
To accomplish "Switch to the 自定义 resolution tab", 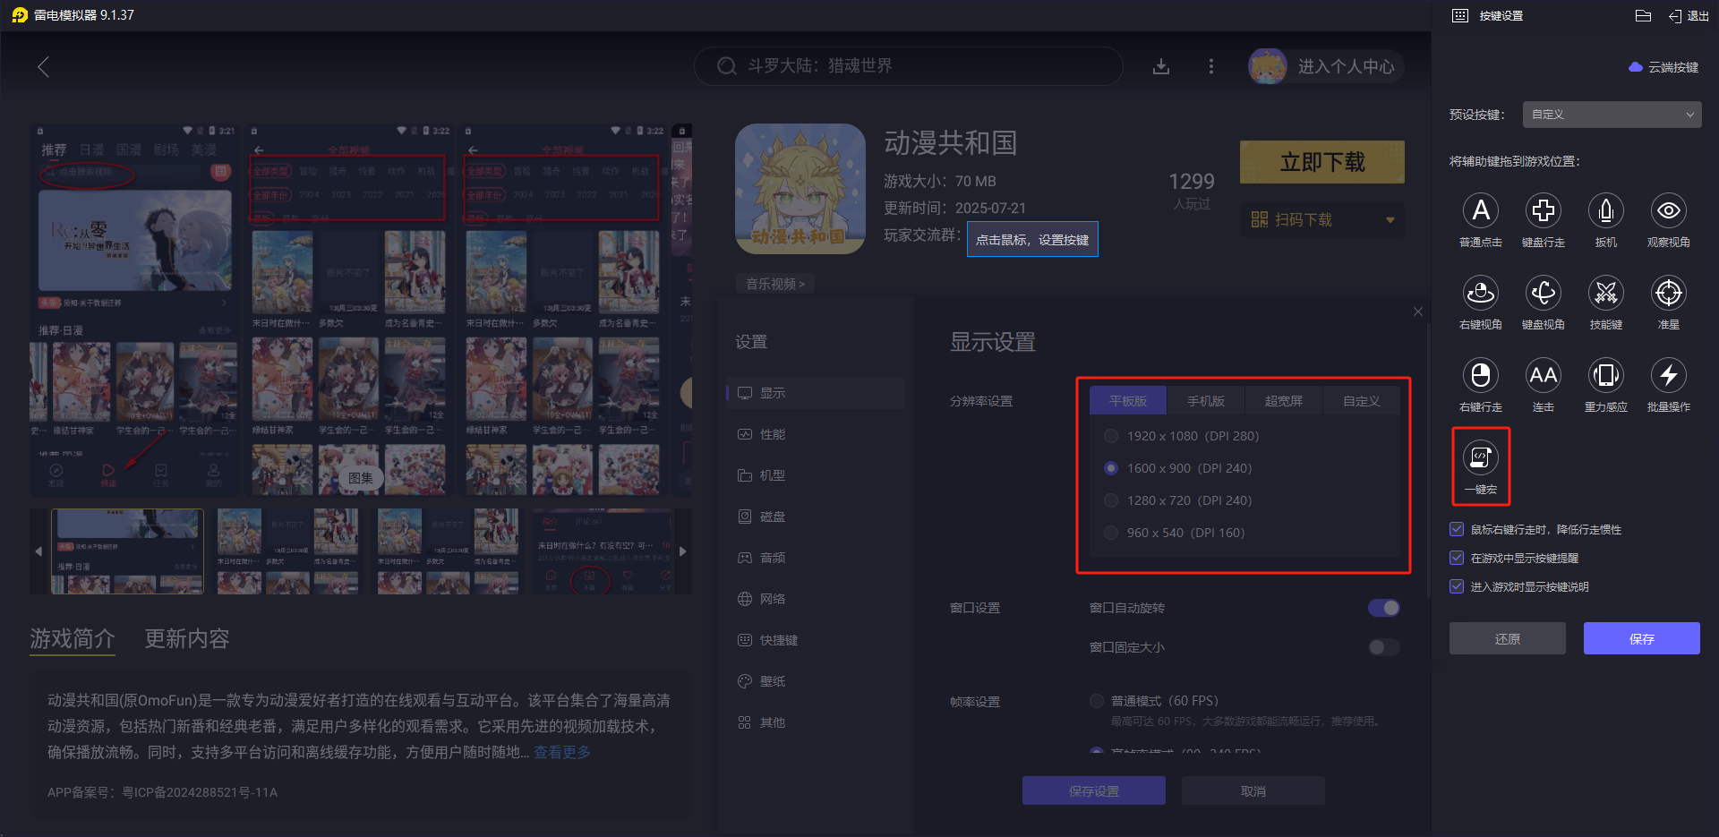I will click(x=1362, y=401).
